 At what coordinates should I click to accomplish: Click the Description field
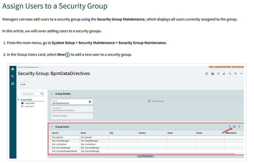point(72,109)
